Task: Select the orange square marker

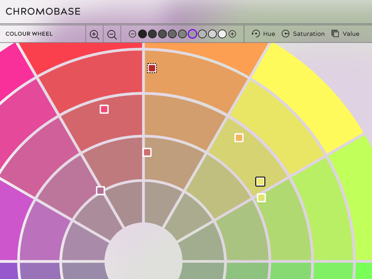Action: [x=239, y=138]
